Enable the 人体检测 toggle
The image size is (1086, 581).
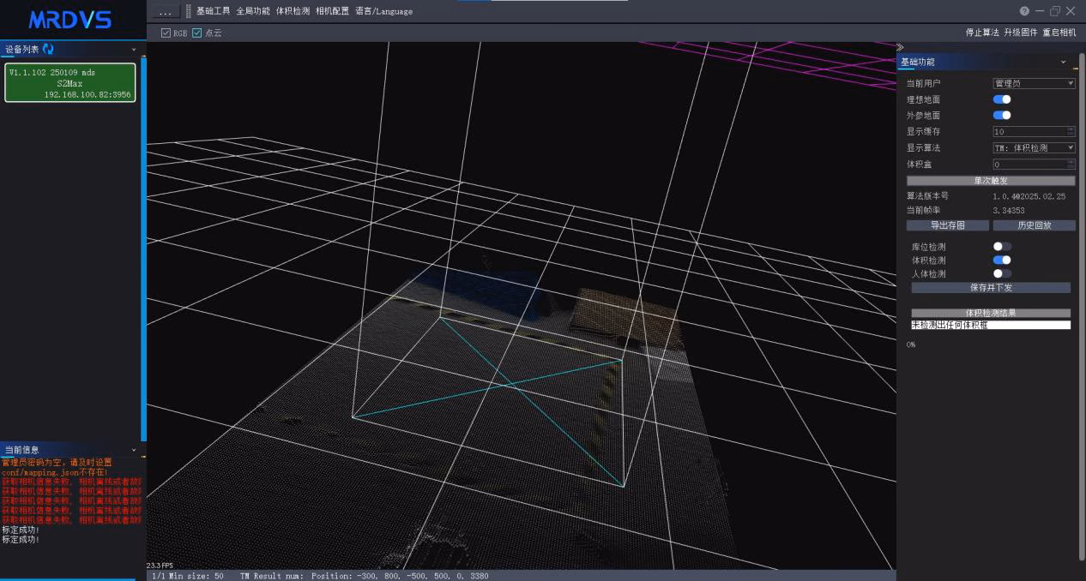(x=1002, y=274)
